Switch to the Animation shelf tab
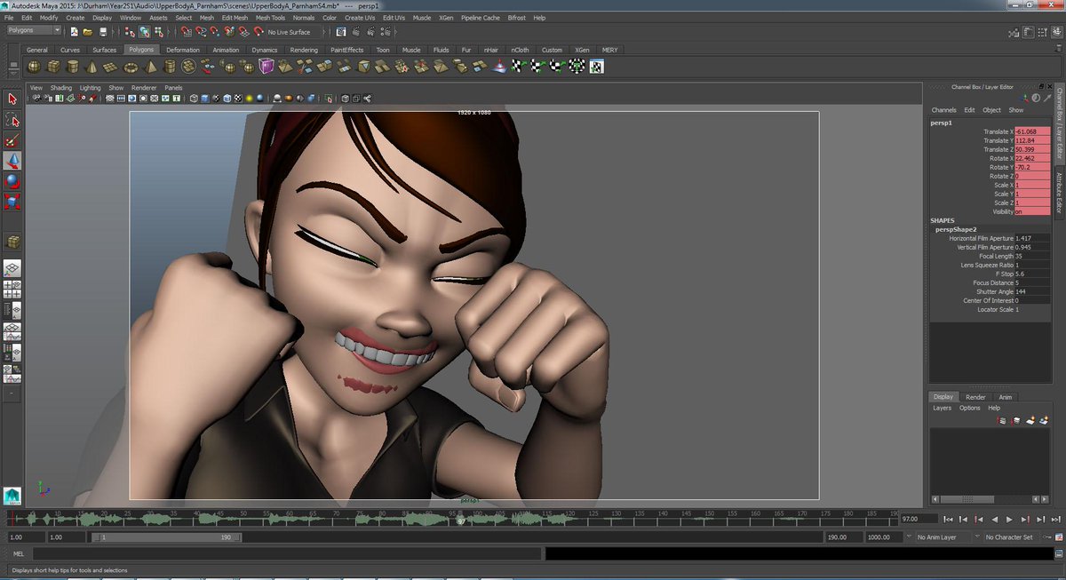1066x580 pixels. 226,50
